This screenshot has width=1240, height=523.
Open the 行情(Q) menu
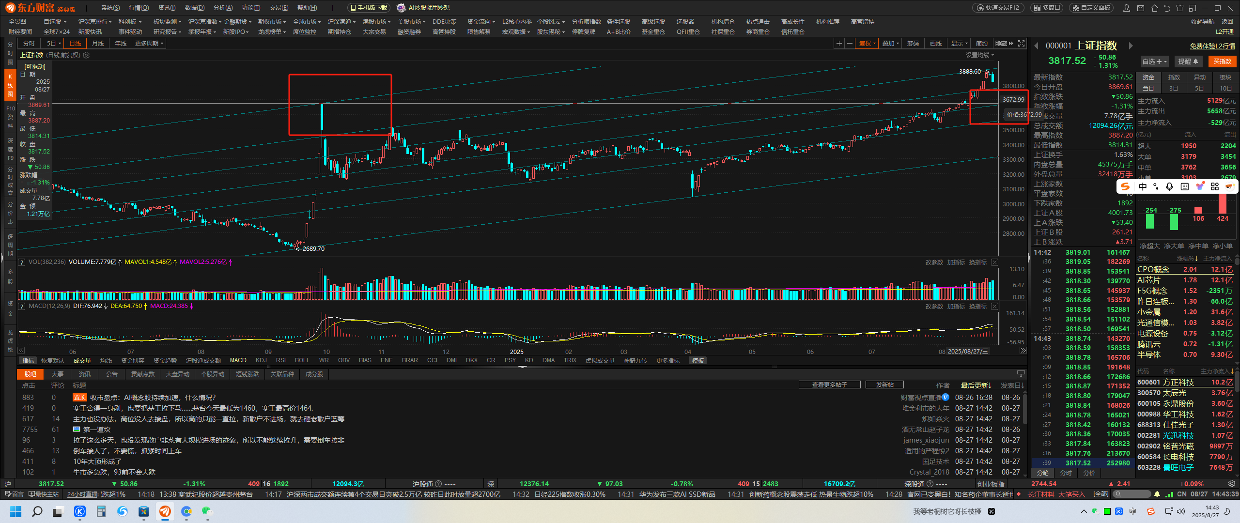click(x=139, y=8)
